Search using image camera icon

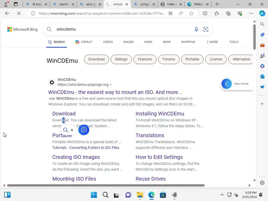click(206, 29)
